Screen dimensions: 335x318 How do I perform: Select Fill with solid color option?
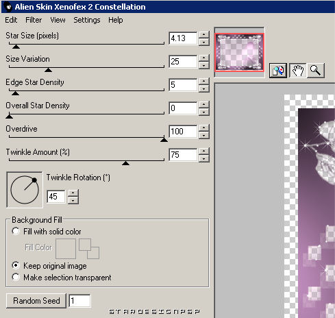(16, 231)
